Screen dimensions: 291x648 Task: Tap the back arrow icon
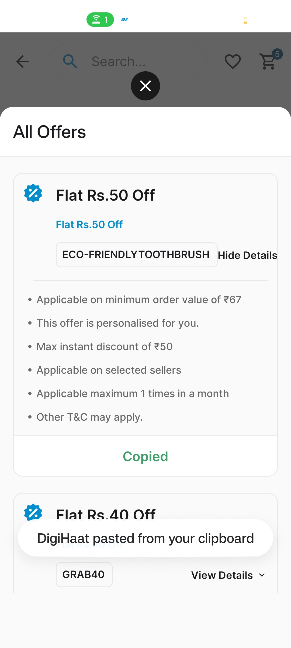(x=23, y=62)
